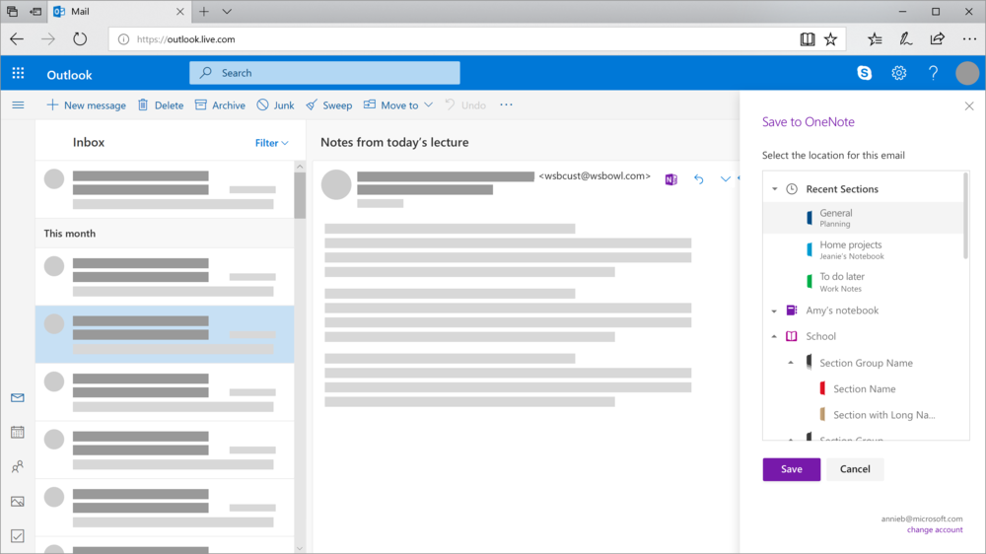Set tabs aside icon
This screenshot has width=986, height=554.
(35, 11)
